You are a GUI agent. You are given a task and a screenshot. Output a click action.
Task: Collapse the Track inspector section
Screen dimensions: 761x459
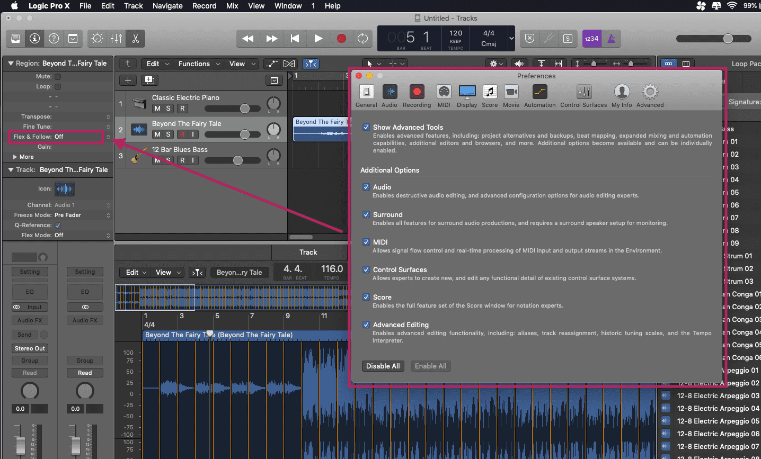(11, 169)
